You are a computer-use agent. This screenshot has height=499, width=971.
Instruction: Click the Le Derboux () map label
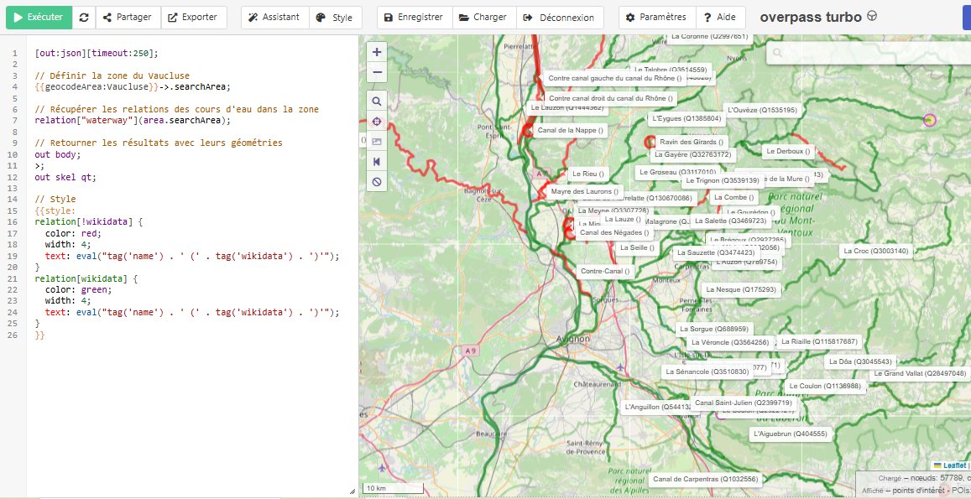788,151
